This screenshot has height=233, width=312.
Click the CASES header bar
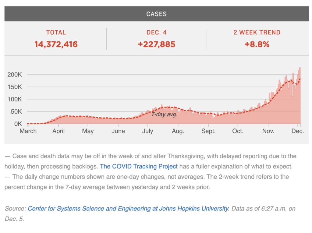(156, 14)
